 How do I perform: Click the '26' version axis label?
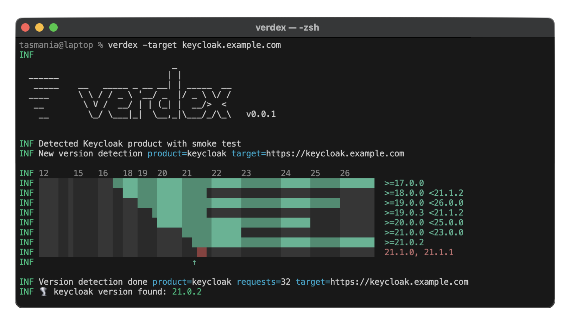[345, 173]
